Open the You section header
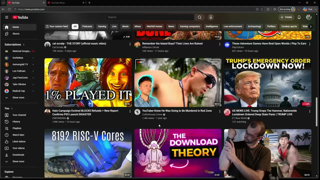Viewport: 320px width, 180px height. tap(8, 108)
